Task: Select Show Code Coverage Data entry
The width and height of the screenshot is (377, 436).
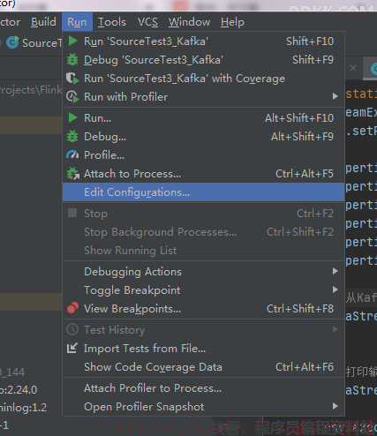Action: pyautogui.click(x=203, y=367)
